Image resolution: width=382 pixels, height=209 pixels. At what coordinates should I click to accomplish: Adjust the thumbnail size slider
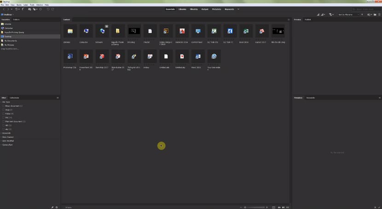click(255, 207)
